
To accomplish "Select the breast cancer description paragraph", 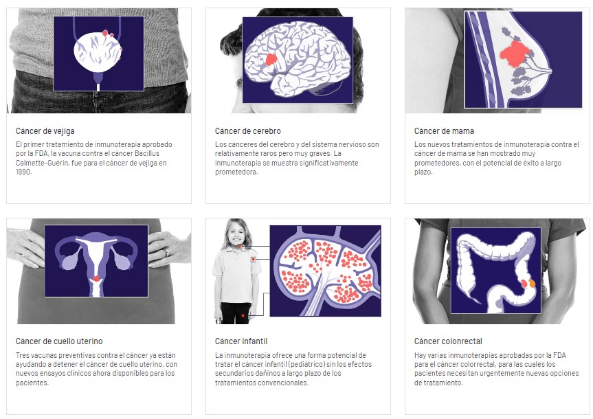I will [497, 158].
